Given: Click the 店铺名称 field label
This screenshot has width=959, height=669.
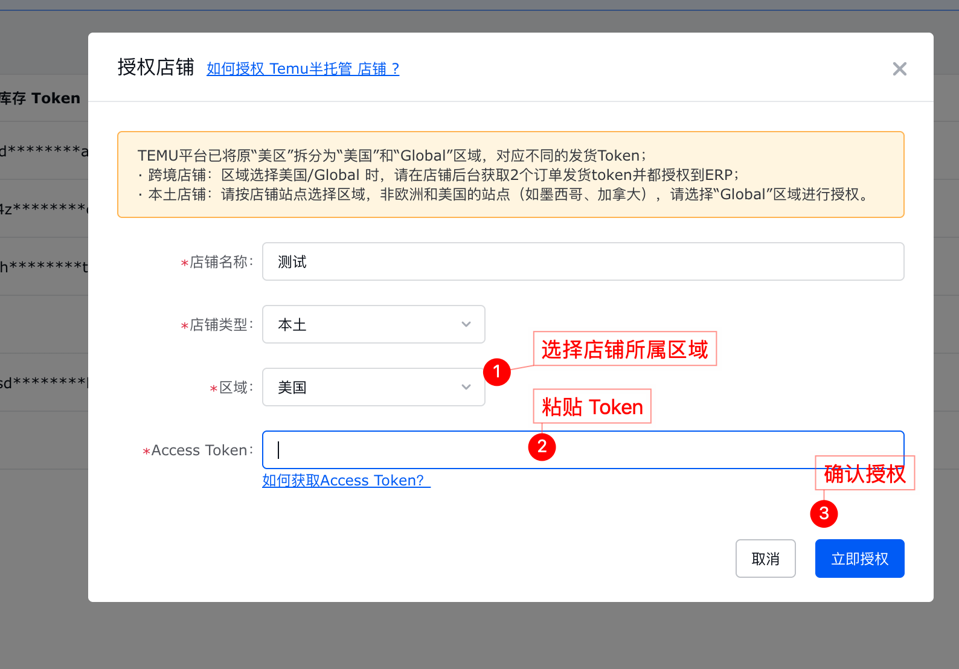Looking at the screenshot, I should (x=217, y=262).
